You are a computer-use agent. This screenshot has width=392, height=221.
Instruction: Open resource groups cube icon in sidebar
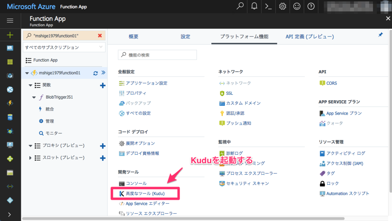[10, 76]
